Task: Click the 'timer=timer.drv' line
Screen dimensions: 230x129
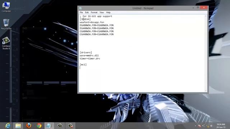Action: pyautogui.click(x=90, y=58)
